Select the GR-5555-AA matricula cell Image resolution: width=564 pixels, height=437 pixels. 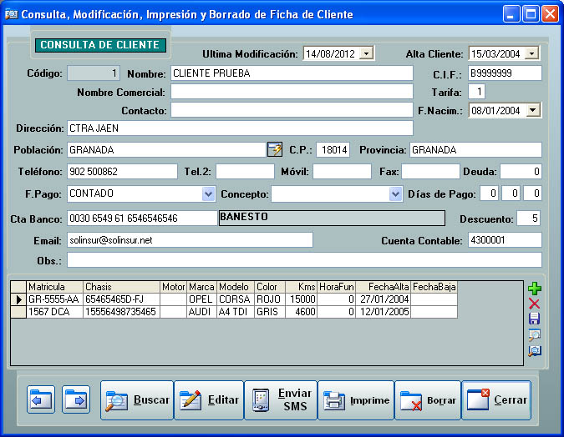pyautogui.click(x=54, y=299)
